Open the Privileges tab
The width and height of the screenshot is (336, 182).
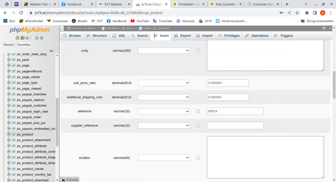(229, 36)
